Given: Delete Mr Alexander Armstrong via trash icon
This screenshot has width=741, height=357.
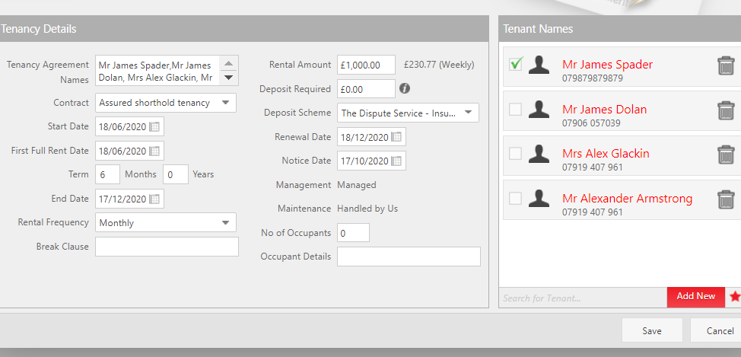Looking at the screenshot, I should point(726,199).
